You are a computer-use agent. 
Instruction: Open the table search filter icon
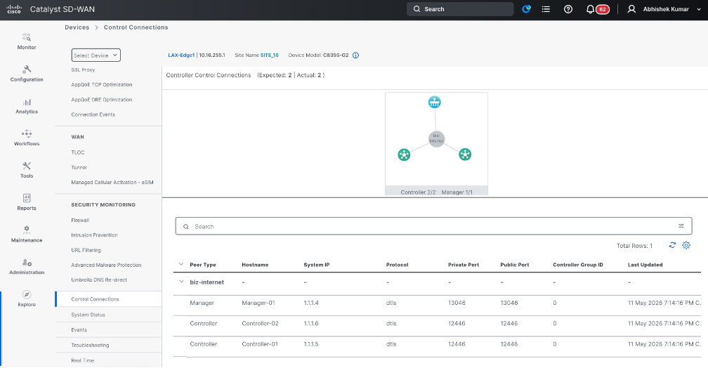point(681,226)
